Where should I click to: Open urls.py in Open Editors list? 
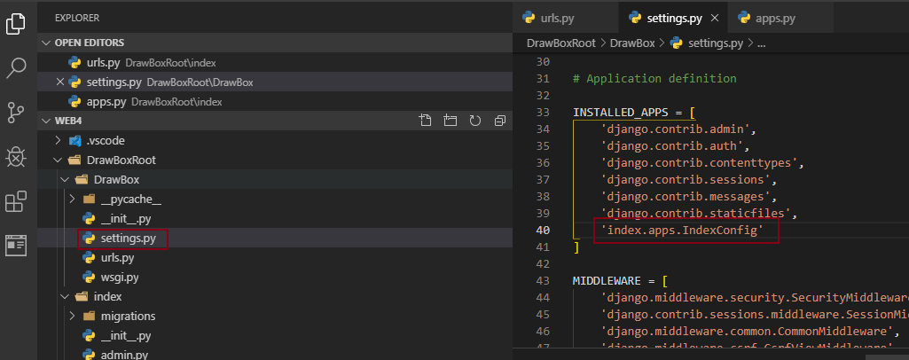click(275, 63)
